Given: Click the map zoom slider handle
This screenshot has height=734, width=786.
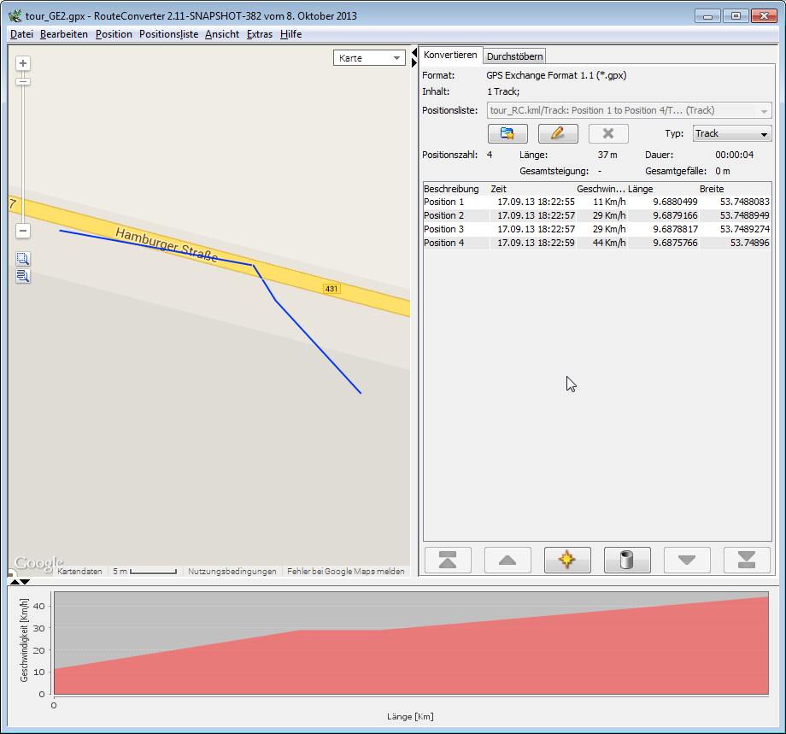Looking at the screenshot, I should [x=23, y=81].
